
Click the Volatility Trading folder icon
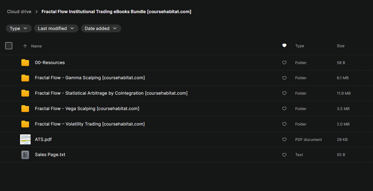tap(25, 124)
